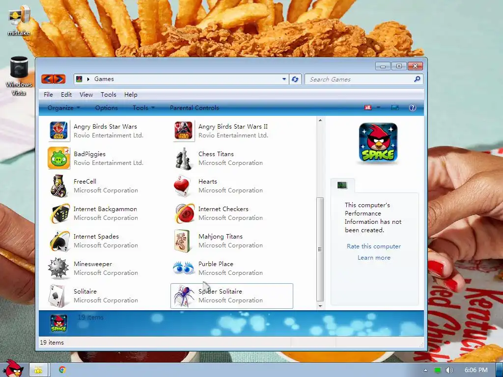Click the Learn more link

[374, 257]
